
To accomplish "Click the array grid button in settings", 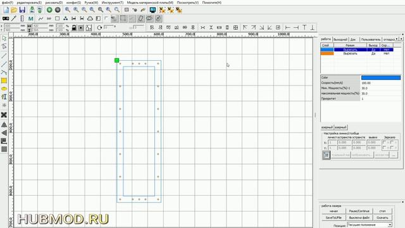I will click(x=327, y=155).
